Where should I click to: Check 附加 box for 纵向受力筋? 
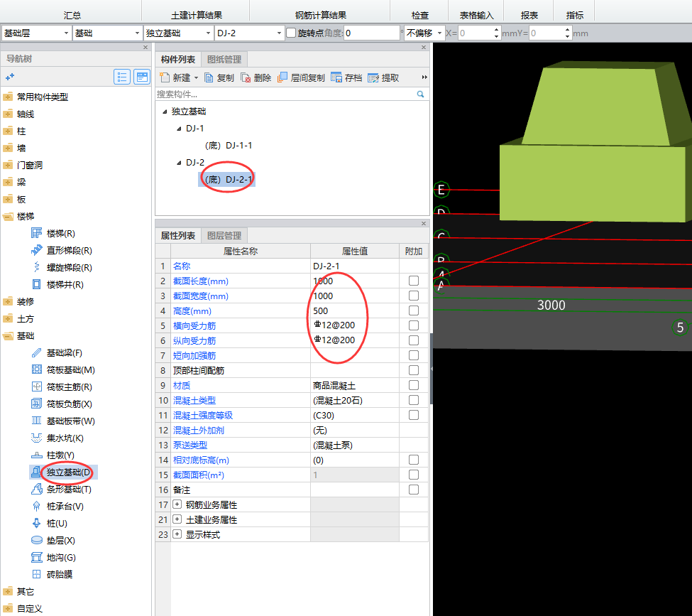pos(414,340)
